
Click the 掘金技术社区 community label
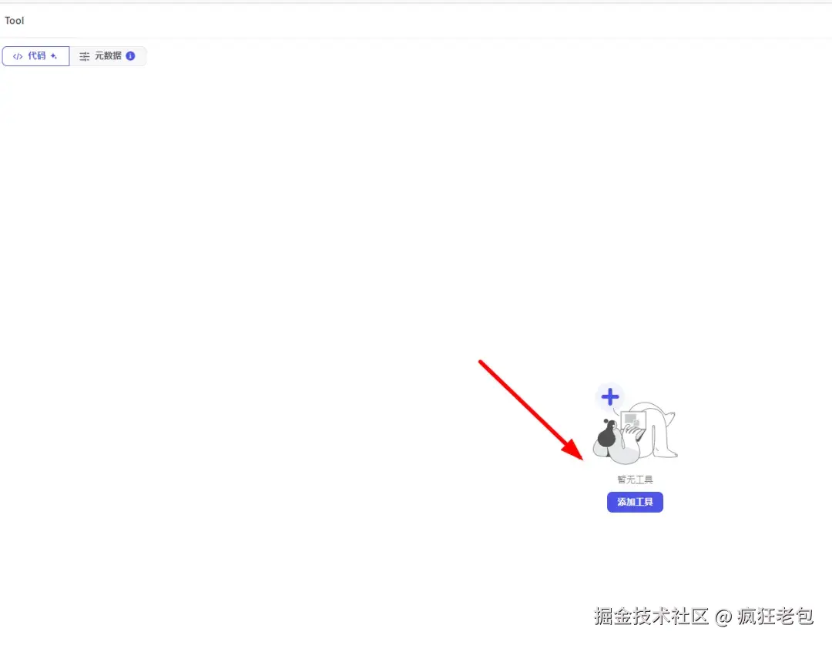click(x=651, y=617)
